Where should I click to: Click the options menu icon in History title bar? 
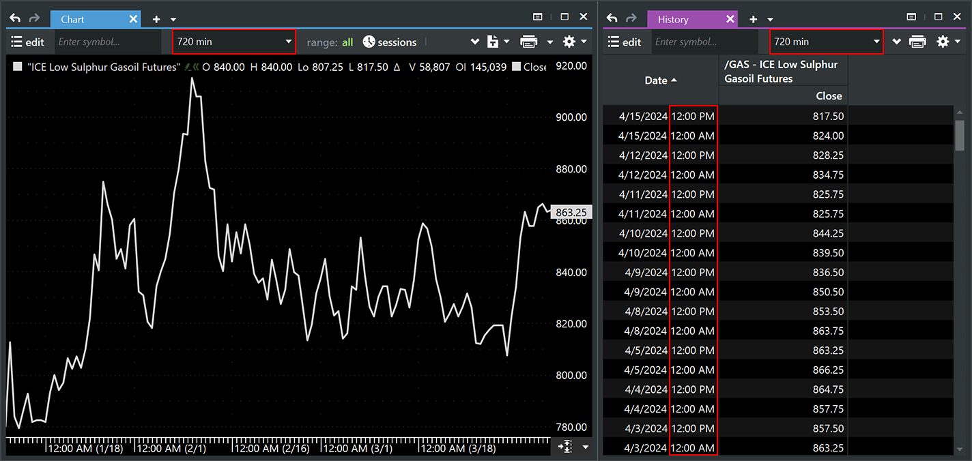click(911, 17)
